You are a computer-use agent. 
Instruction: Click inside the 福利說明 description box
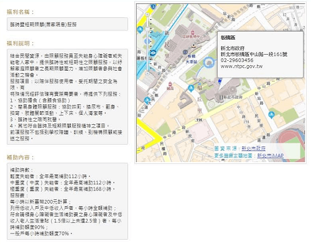(67, 97)
